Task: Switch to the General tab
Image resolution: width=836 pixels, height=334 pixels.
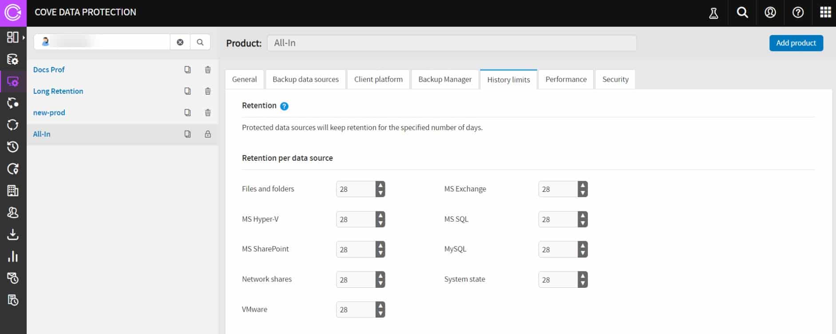Action: pyautogui.click(x=245, y=80)
